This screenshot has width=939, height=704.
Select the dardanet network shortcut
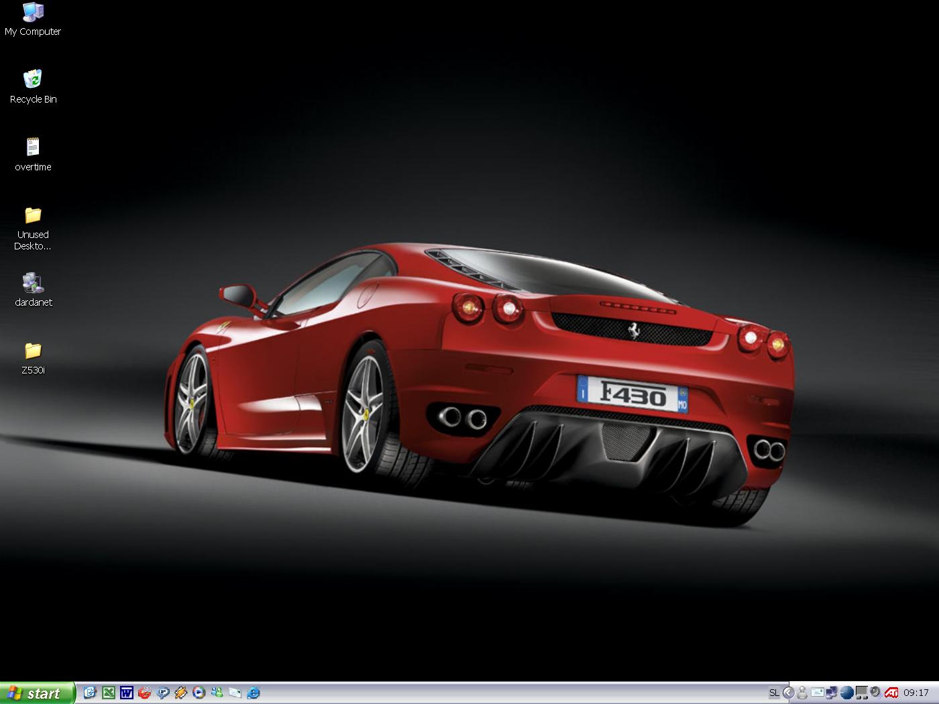coord(33,290)
